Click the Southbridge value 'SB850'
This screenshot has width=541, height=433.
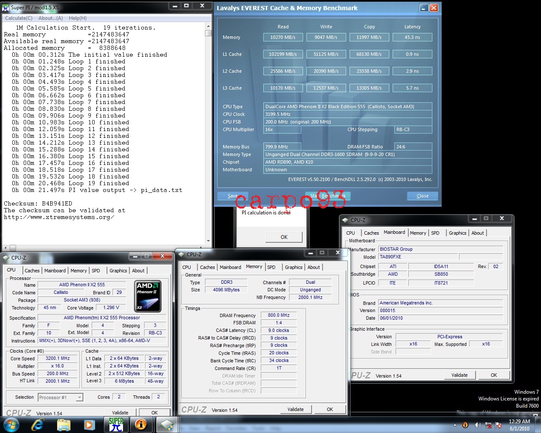441,274
